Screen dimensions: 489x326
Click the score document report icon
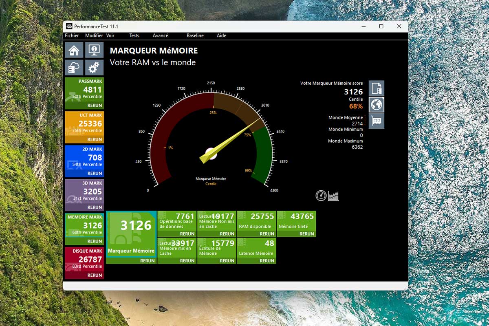click(377, 88)
